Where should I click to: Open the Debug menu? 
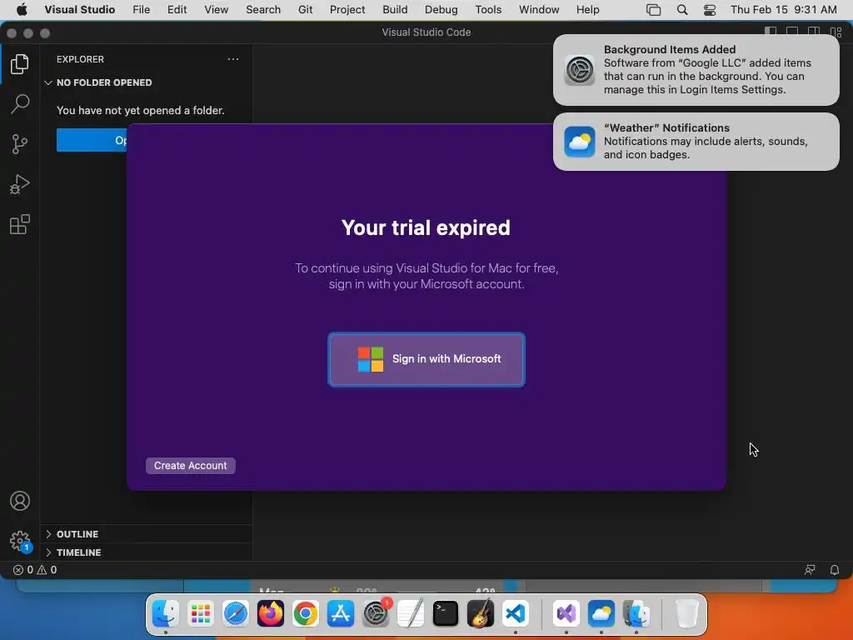click(x=441, y=10)
